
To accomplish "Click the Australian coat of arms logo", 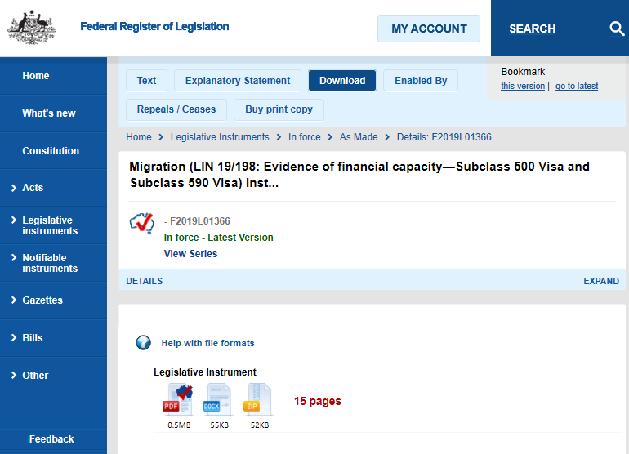I will pos(32,27).
